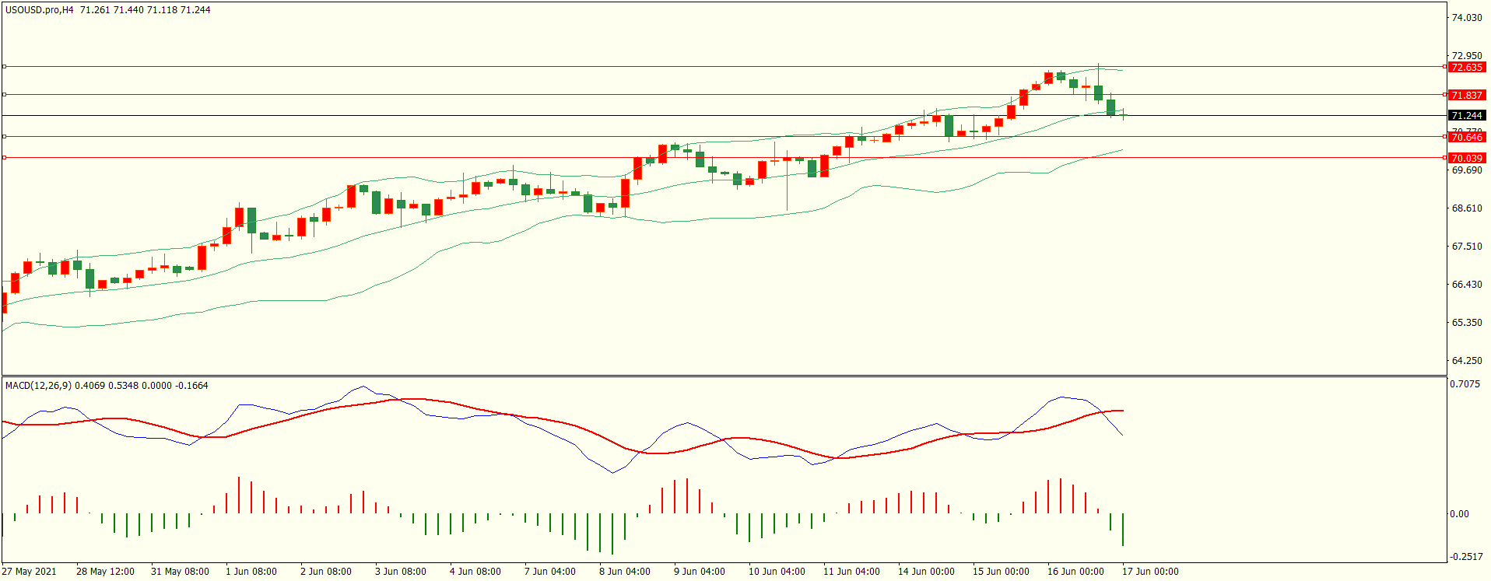Select the -0.2517 MACD scale value
The height and width of the screenshot is (581, 1491).
[1465, 557]
